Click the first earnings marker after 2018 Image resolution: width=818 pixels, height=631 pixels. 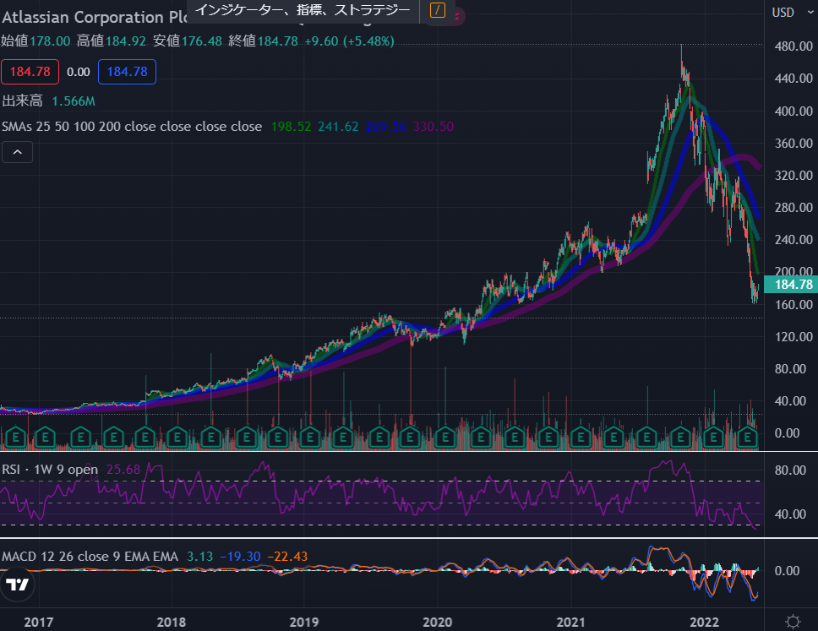tap(177, 437)
